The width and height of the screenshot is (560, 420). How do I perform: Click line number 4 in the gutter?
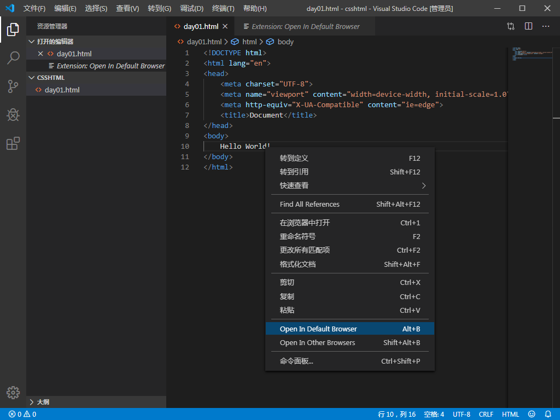point(187,84)
